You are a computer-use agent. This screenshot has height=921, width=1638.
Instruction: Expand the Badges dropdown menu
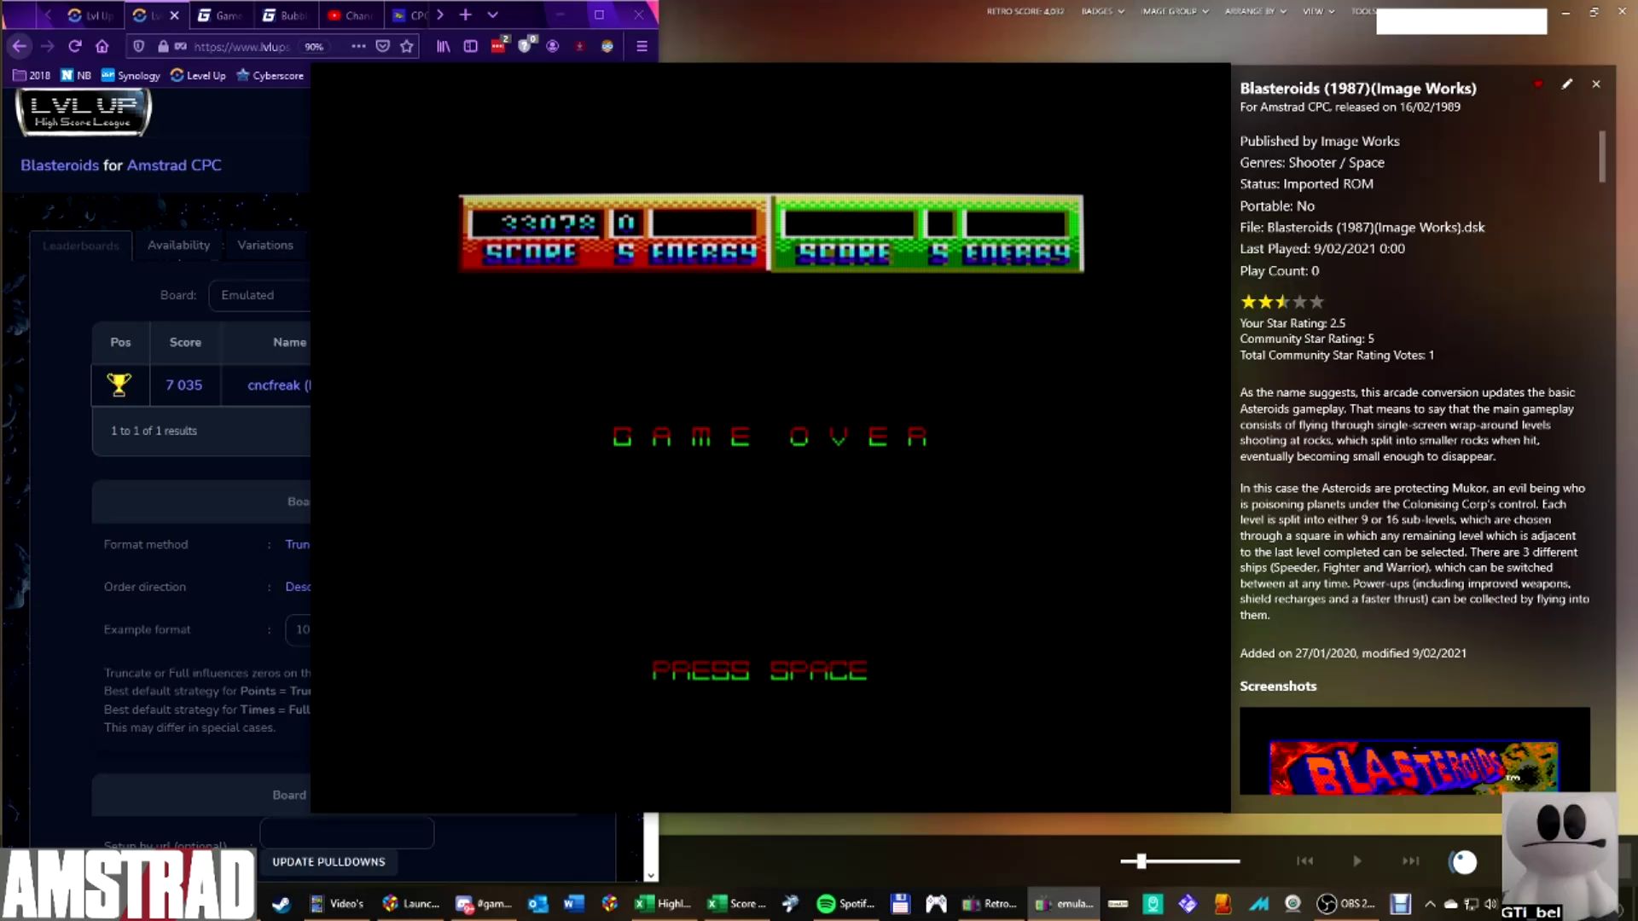(x=1102, y=11)
